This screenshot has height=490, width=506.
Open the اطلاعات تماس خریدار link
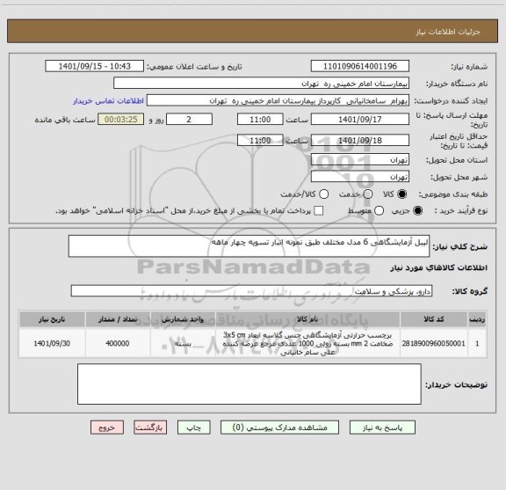tap(108, 101)
